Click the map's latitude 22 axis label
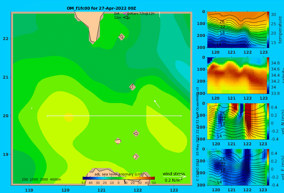The height and width of the screenshot is (193, 284). [x=6, y=39]
